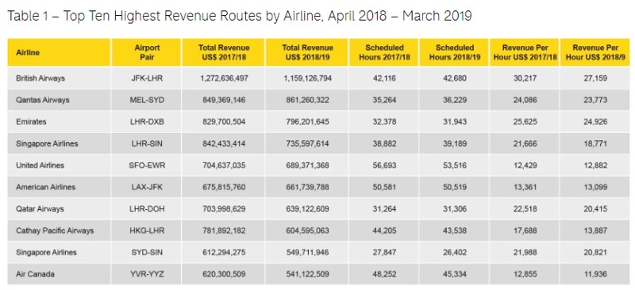The image size is (635, 290).
Task: Select the Airport Pair column header
Action: (x=146, y=52)
